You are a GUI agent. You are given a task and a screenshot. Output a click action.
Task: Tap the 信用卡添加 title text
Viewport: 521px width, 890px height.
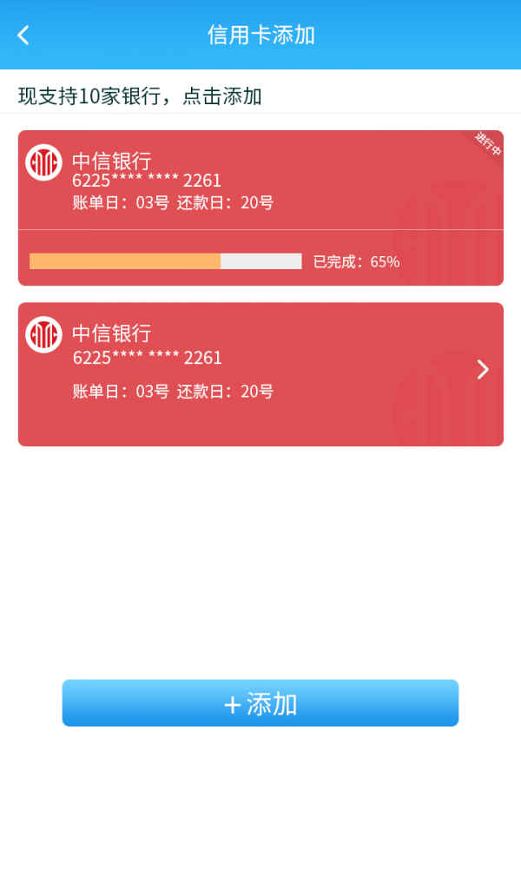click(260, 35)
